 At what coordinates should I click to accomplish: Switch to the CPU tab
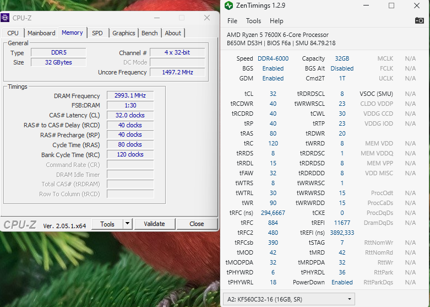(13, 33)
